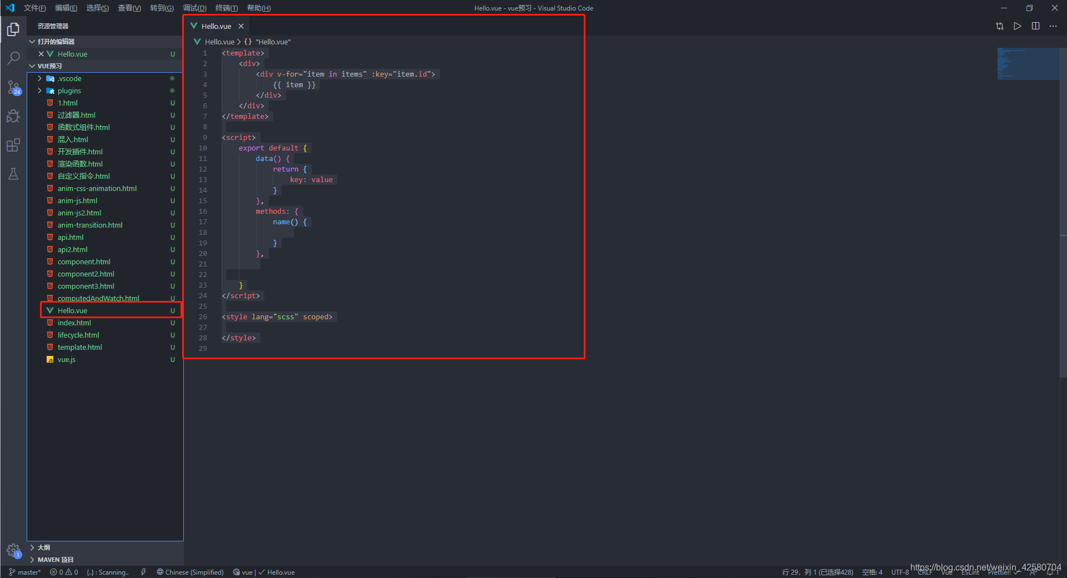The height and width of the screenshot is (578, 1067).
Task: Open lifecycle.html in the explorer
Action: (x=106, y=335)
